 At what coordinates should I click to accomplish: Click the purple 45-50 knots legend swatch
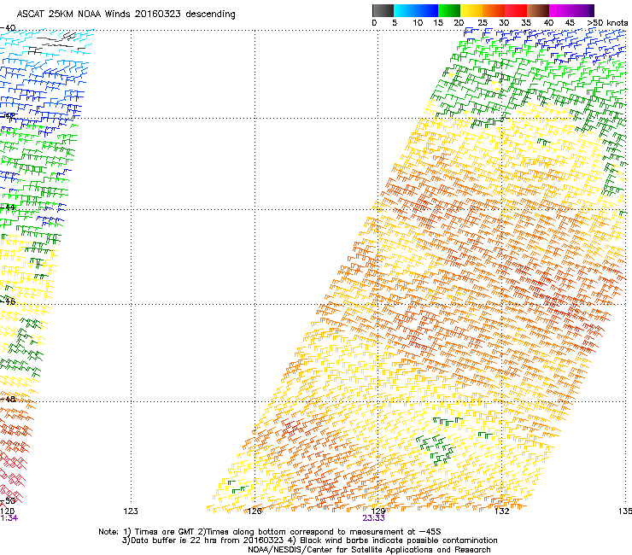pyautogui.click(x=582, y=10)
